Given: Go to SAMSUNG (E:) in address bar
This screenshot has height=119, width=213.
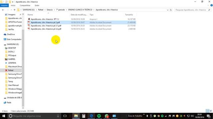Looking at the screenshot, I should tap(29, 10).
